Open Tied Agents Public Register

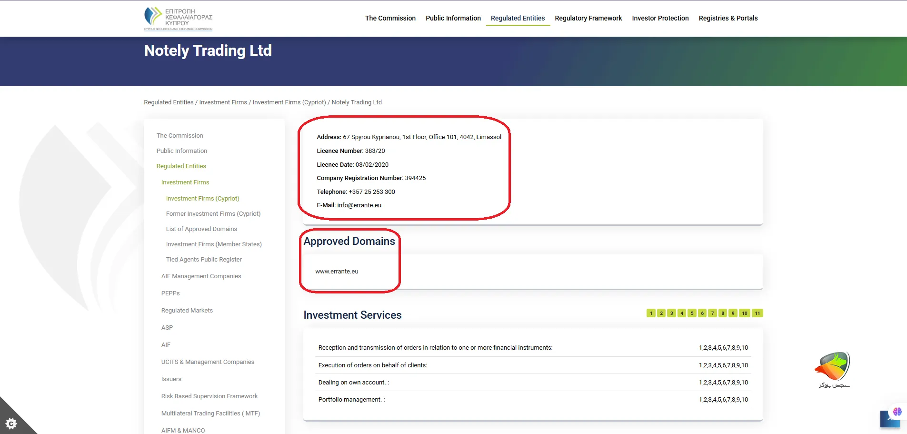pos(204,260)
